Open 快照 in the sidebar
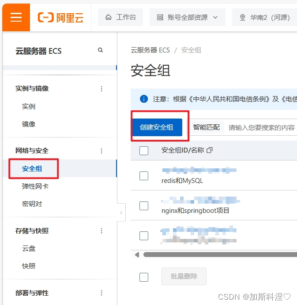Viewport: 297px width, 305px height. click(29, 266)
